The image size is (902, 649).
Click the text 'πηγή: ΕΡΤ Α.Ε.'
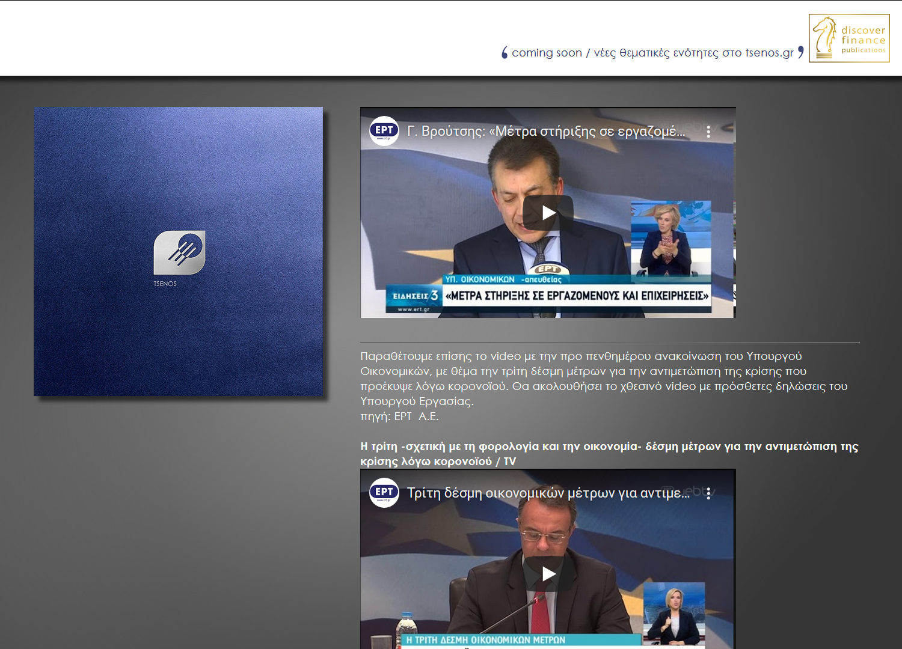click(x=399, y=416)
